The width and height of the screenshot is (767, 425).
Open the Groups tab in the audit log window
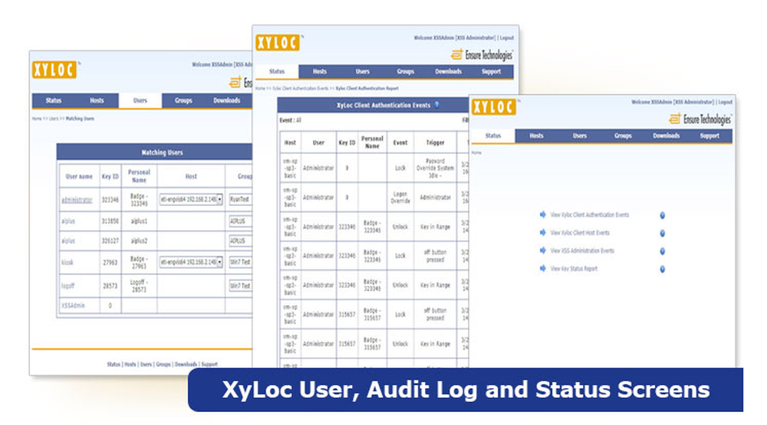point(406,71)
